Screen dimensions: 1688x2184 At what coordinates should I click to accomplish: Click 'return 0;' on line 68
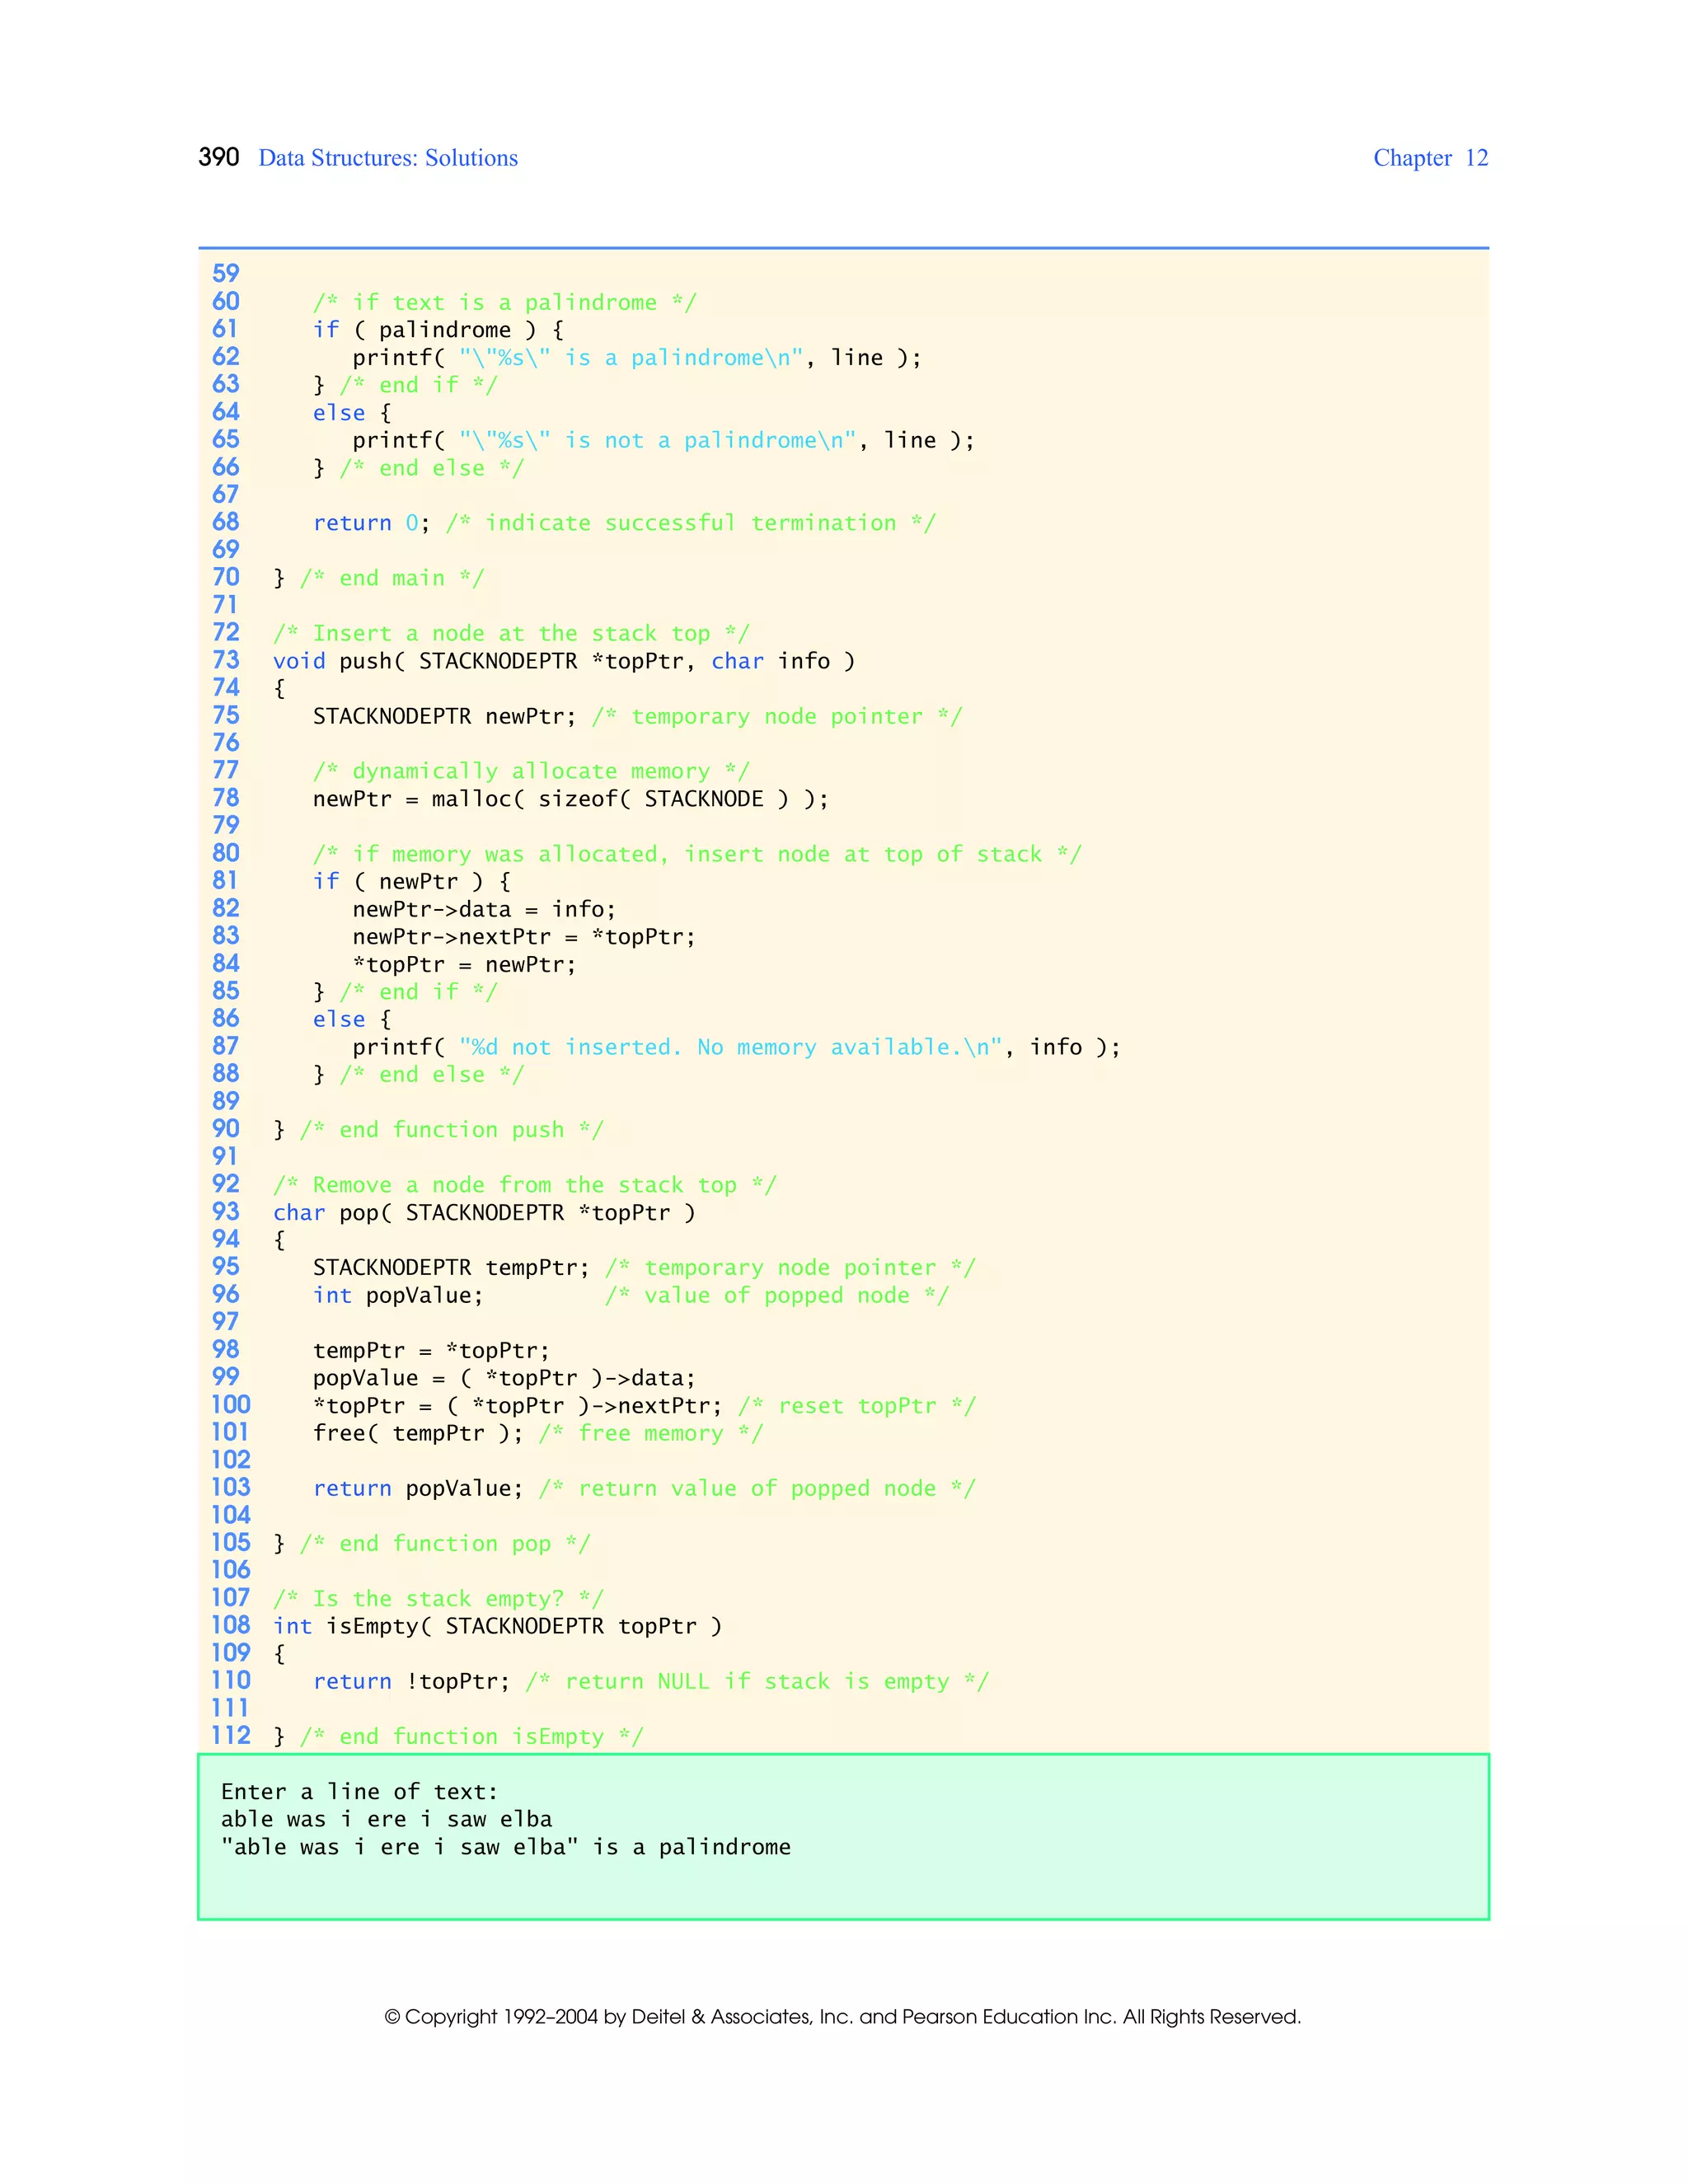pos(371,523)
